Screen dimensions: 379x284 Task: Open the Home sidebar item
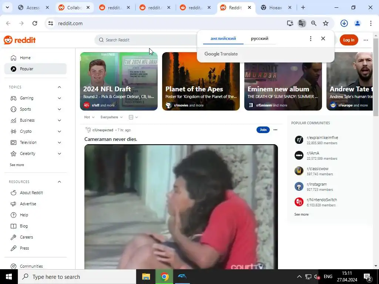(36, 58)
